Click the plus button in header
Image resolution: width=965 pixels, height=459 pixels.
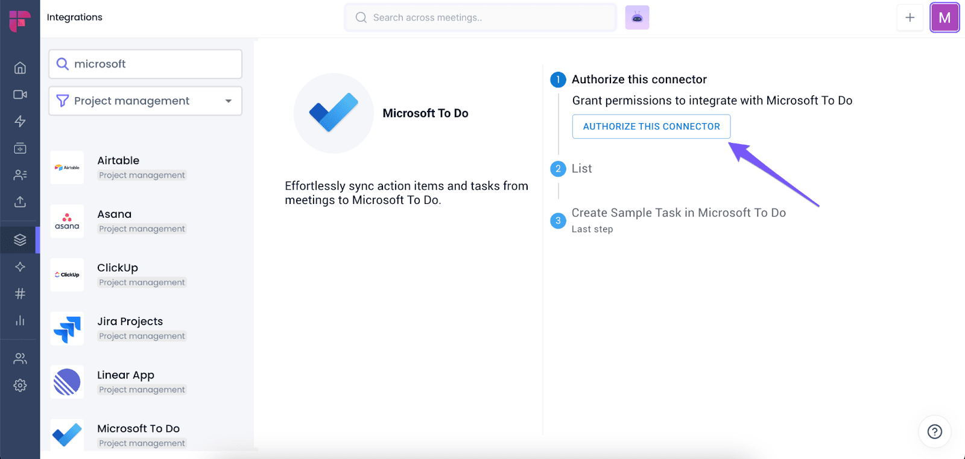(x=910, y=17)
